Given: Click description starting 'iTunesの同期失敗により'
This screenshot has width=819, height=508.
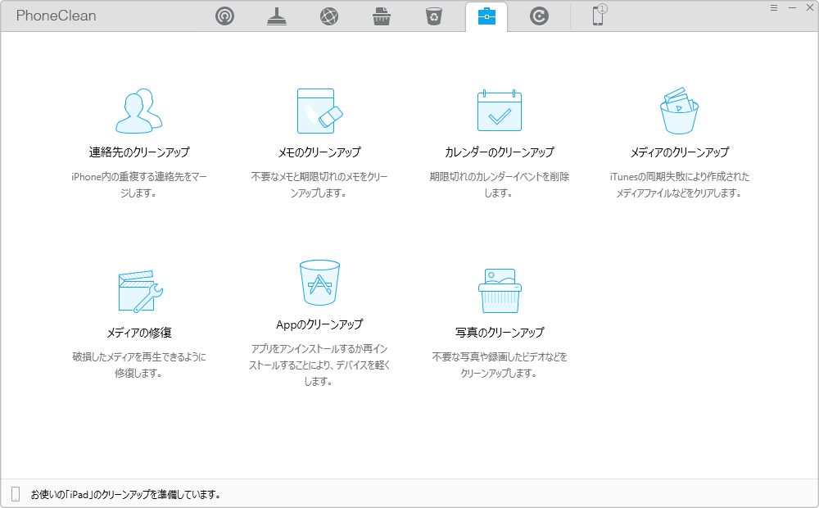Looking at the screenshot, I should pyautogui.click(x=679, y=185).
